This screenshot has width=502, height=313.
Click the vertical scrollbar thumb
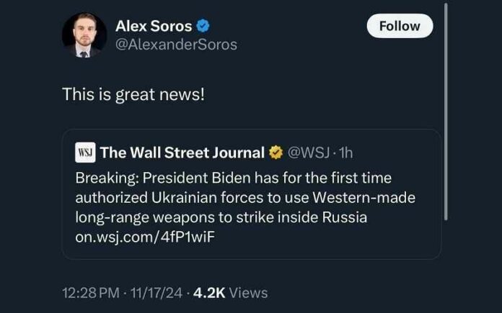[x=446, y=112]
